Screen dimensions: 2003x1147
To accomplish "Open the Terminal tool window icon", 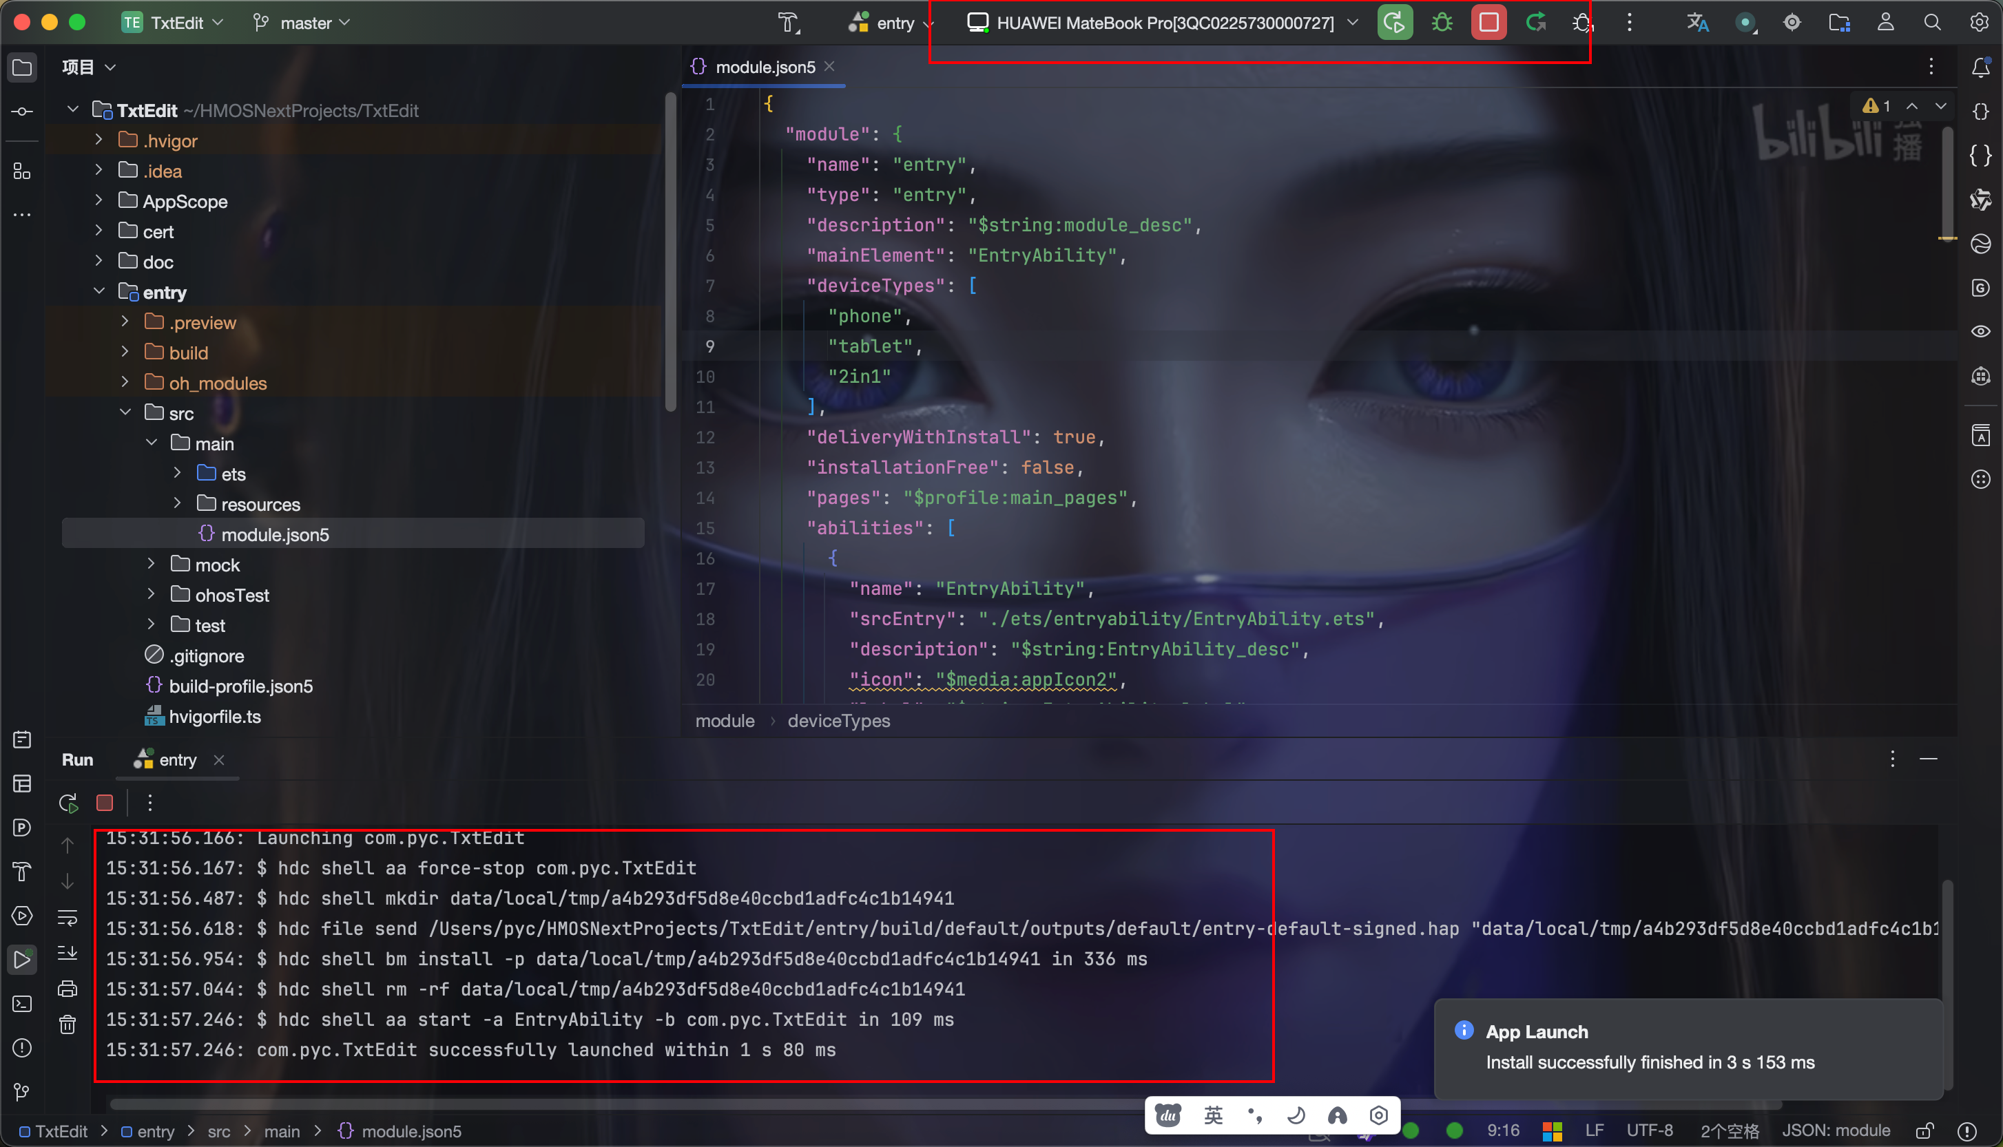I will [22, 1004].
